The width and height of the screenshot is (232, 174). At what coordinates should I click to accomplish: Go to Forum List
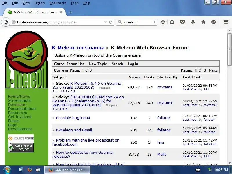[75, 64]
